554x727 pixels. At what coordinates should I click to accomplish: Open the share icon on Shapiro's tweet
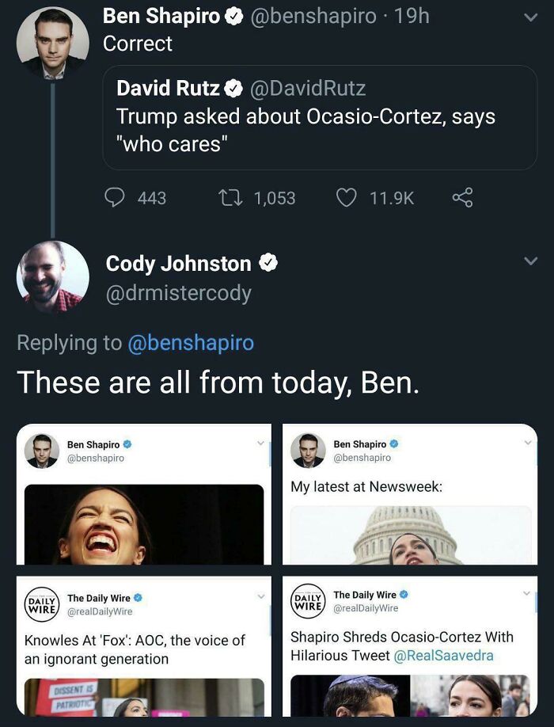pos(462,197)
